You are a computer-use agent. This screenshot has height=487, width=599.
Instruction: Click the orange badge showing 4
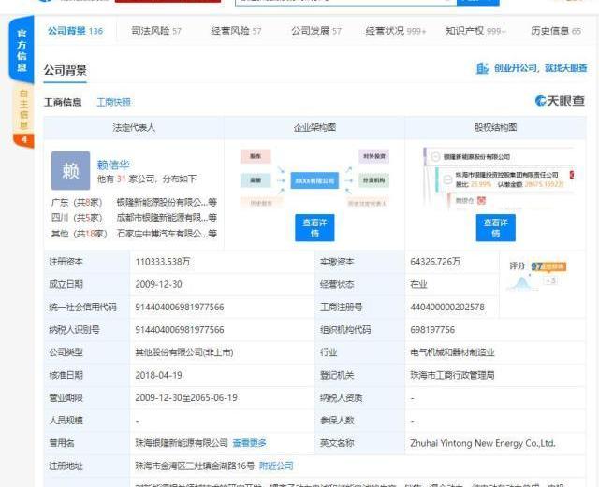[x=23, y=140]
